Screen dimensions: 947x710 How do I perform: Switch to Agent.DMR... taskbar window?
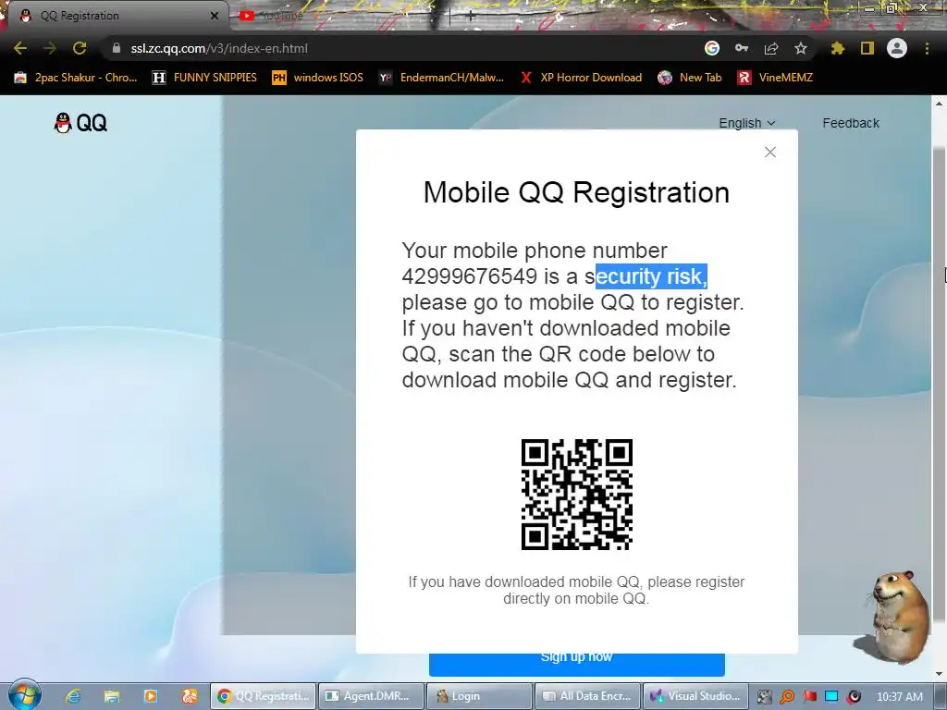[371, 696]
